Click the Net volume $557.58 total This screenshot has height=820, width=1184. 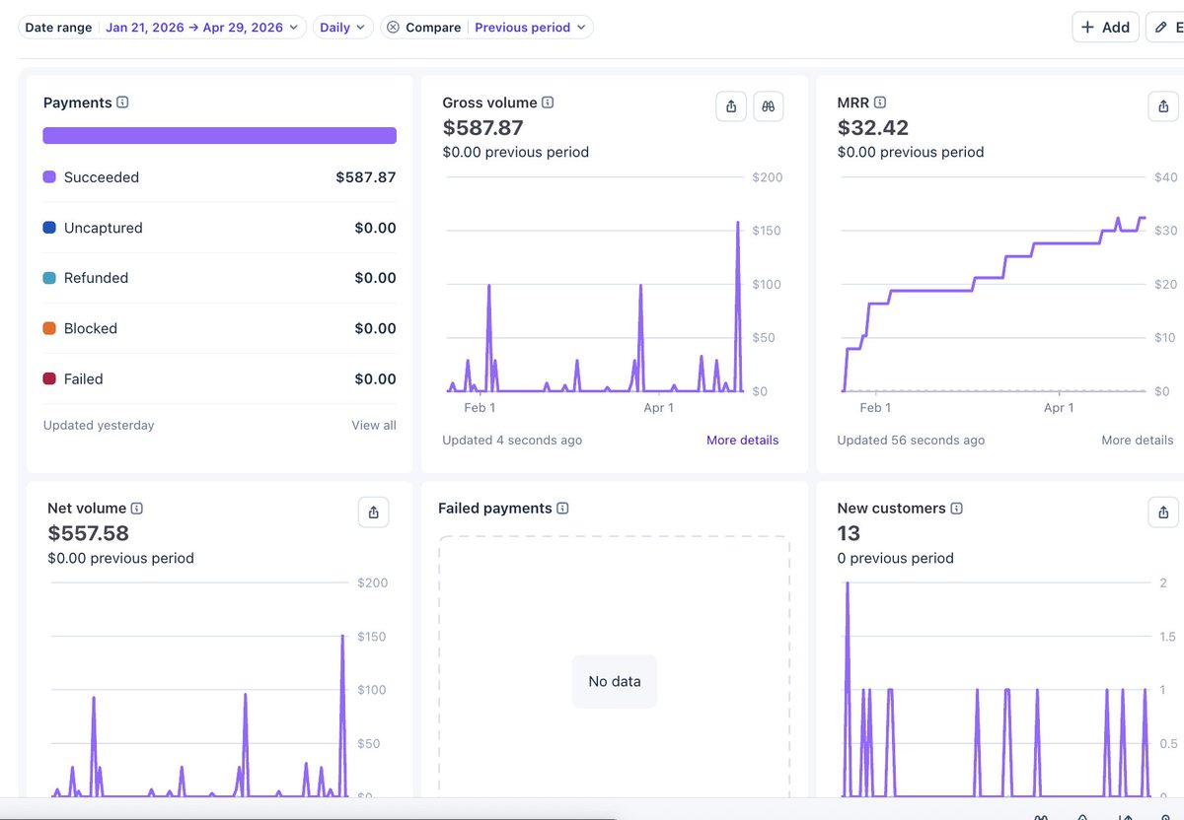point(89,533)
